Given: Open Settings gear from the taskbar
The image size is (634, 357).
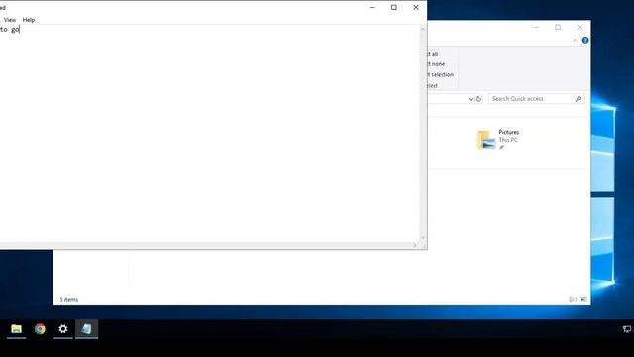Looking at the screenshot, I should (63, 329).
